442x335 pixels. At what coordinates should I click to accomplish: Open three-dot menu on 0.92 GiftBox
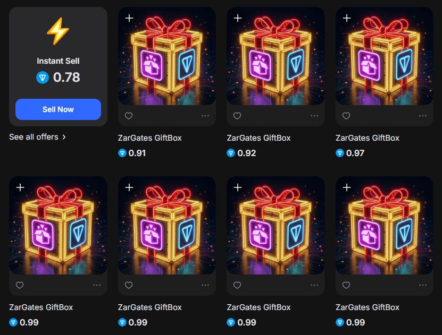(314, 116)
